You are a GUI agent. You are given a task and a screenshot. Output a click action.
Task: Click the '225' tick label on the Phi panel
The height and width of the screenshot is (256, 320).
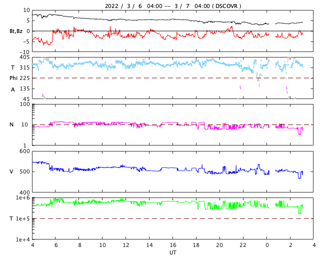24,78
